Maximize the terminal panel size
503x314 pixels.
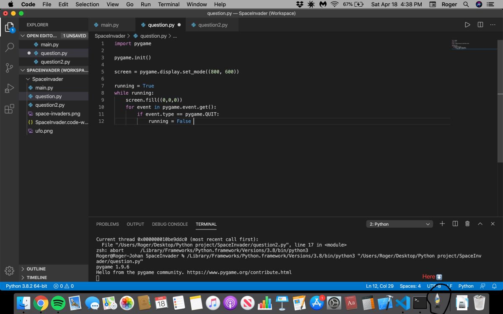click(480, 224)
